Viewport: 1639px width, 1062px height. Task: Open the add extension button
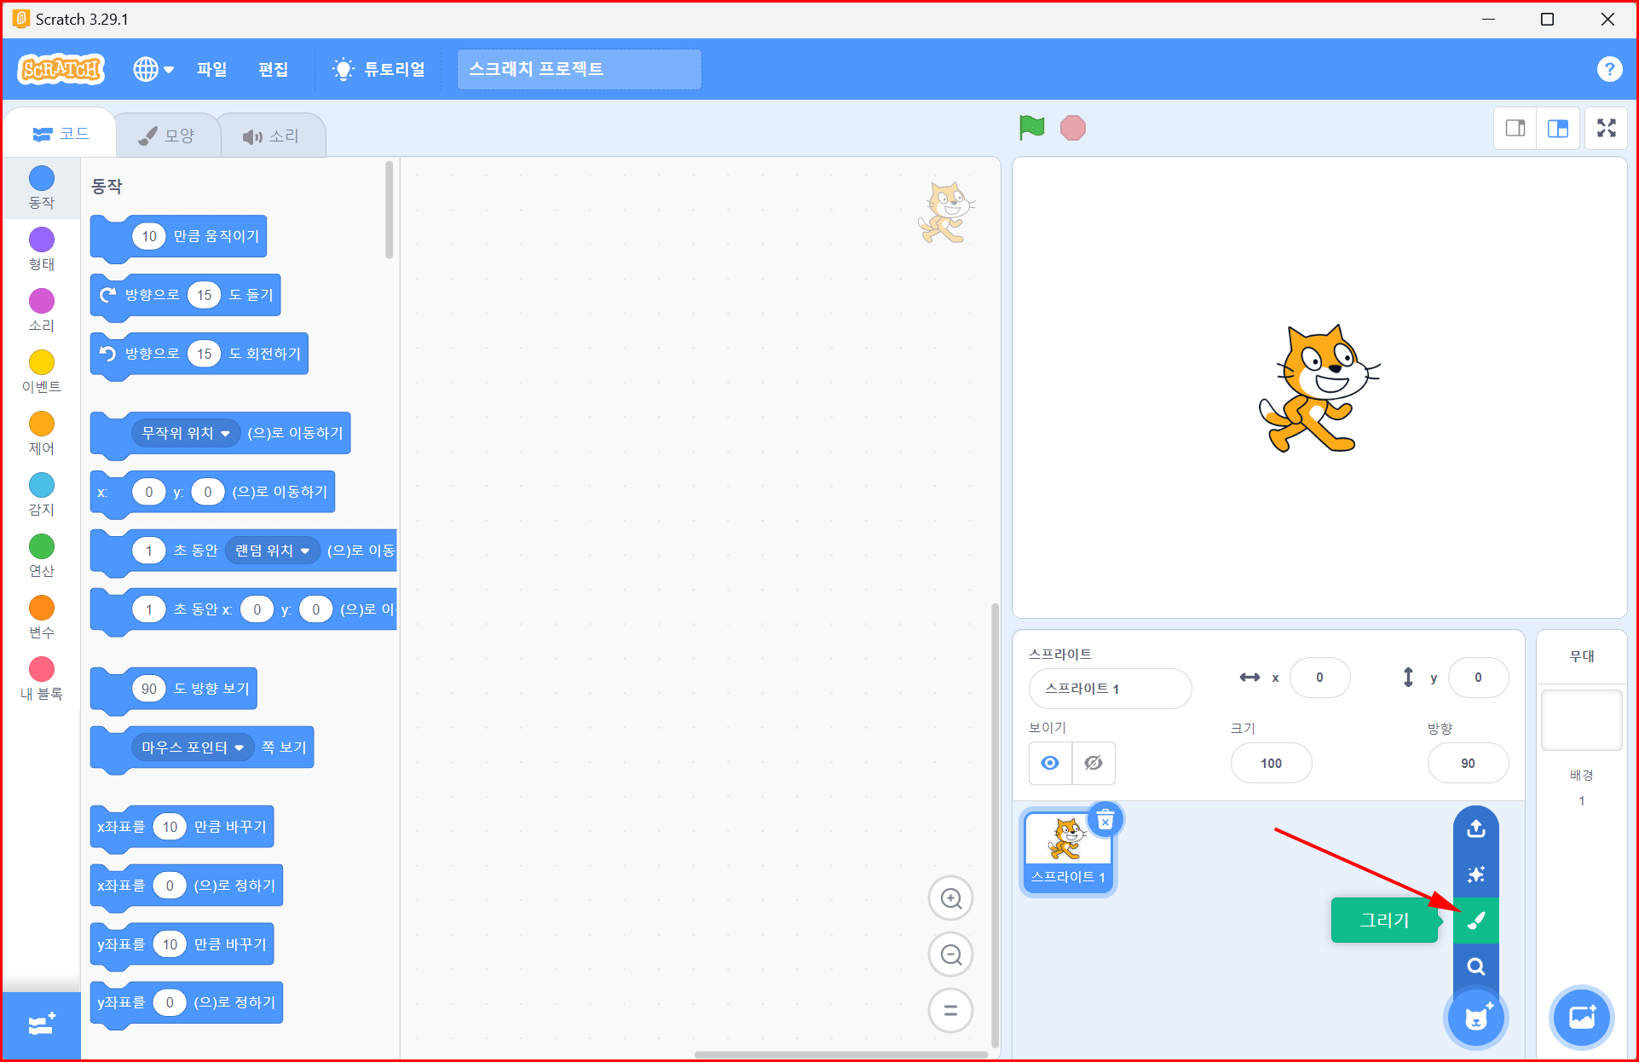(41, 1024)
